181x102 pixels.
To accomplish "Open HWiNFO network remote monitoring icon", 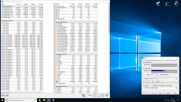I will click(x=83, y=95).
